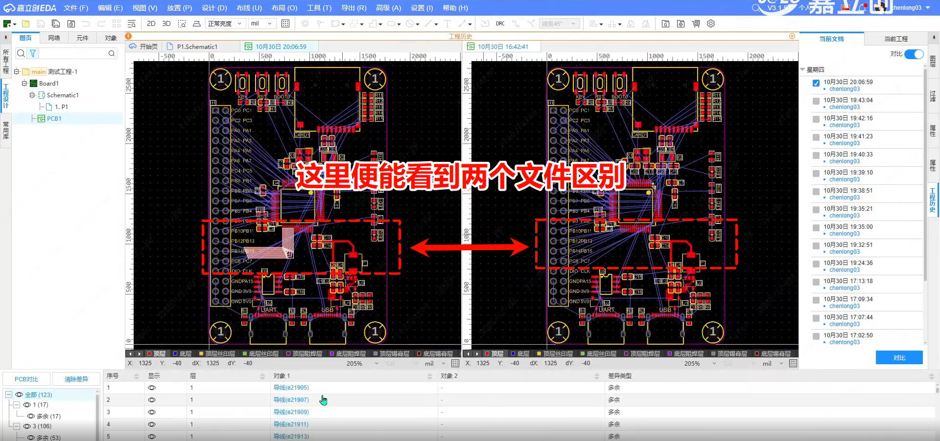
Task: Toggle visibility eye for 全部 (123)
Action: [x=19, y=395]
